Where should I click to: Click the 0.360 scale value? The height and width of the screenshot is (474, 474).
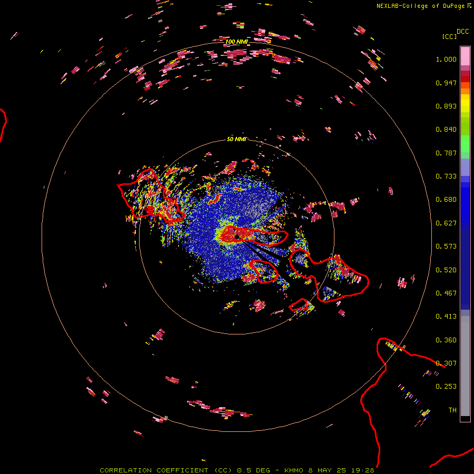pos(446,340)
